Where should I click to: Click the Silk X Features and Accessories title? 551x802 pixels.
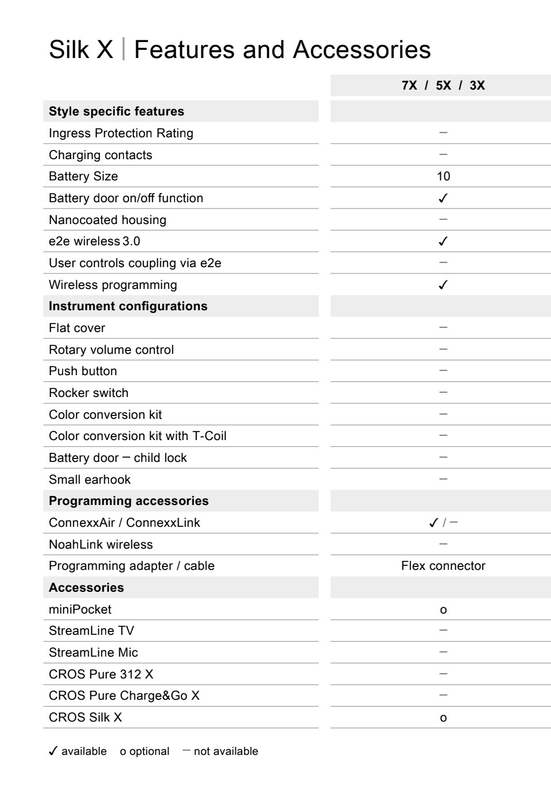pyautogui.click(x=240, y=49)
